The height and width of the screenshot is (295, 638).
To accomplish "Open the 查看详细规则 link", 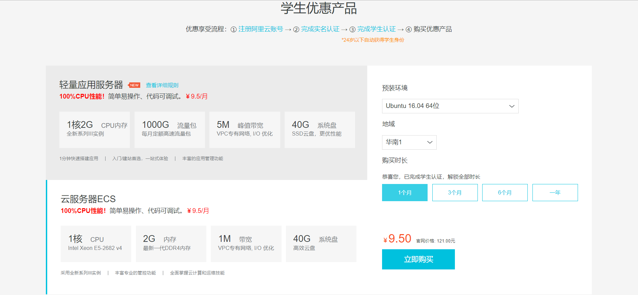I will [x=162, y=85].
